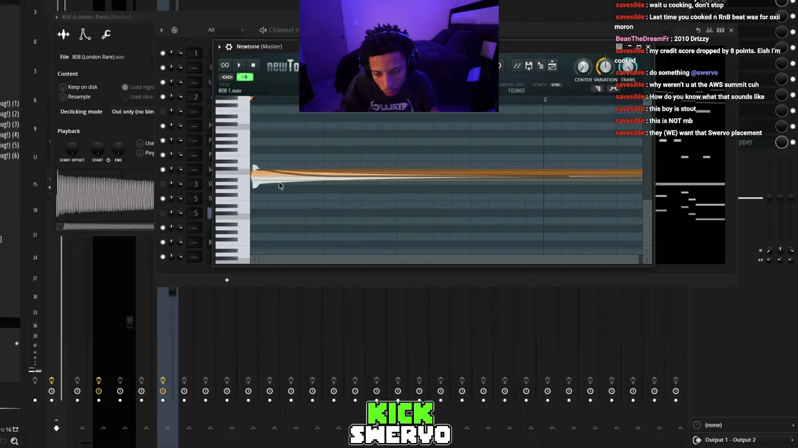798x448 pixels.
Task: Click the mixer track selector showing 2
Action: [x=195, y=97]
